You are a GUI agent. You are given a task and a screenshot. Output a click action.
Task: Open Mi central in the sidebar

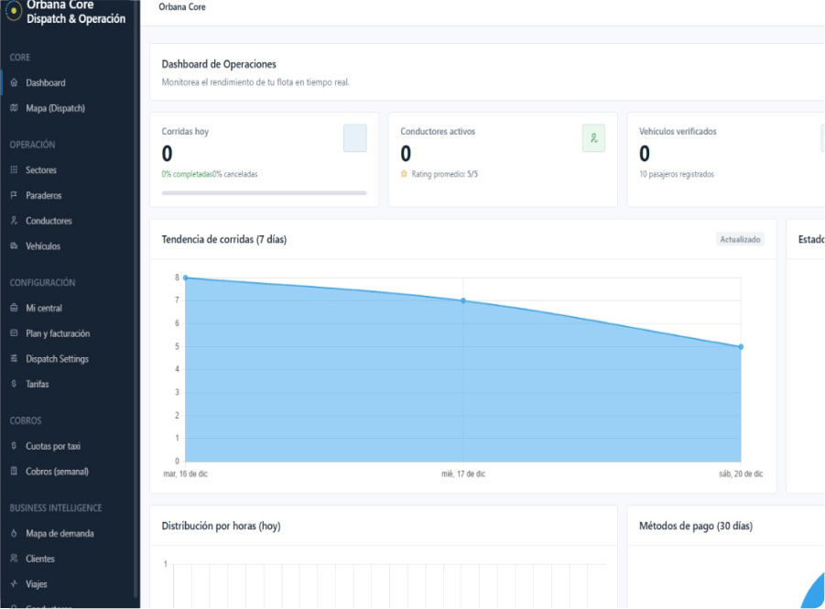coord(43,309)
